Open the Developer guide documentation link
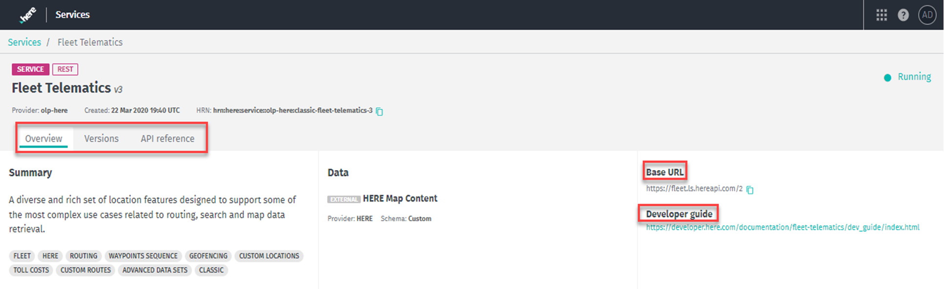The height and width of the screenshot is (289, 944). click(782, 228)
